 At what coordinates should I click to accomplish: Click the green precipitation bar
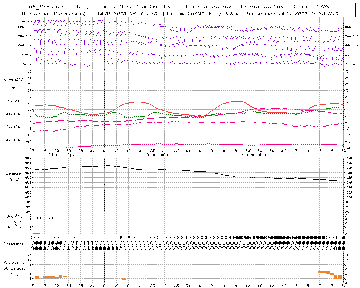click(x=37, y=233)
